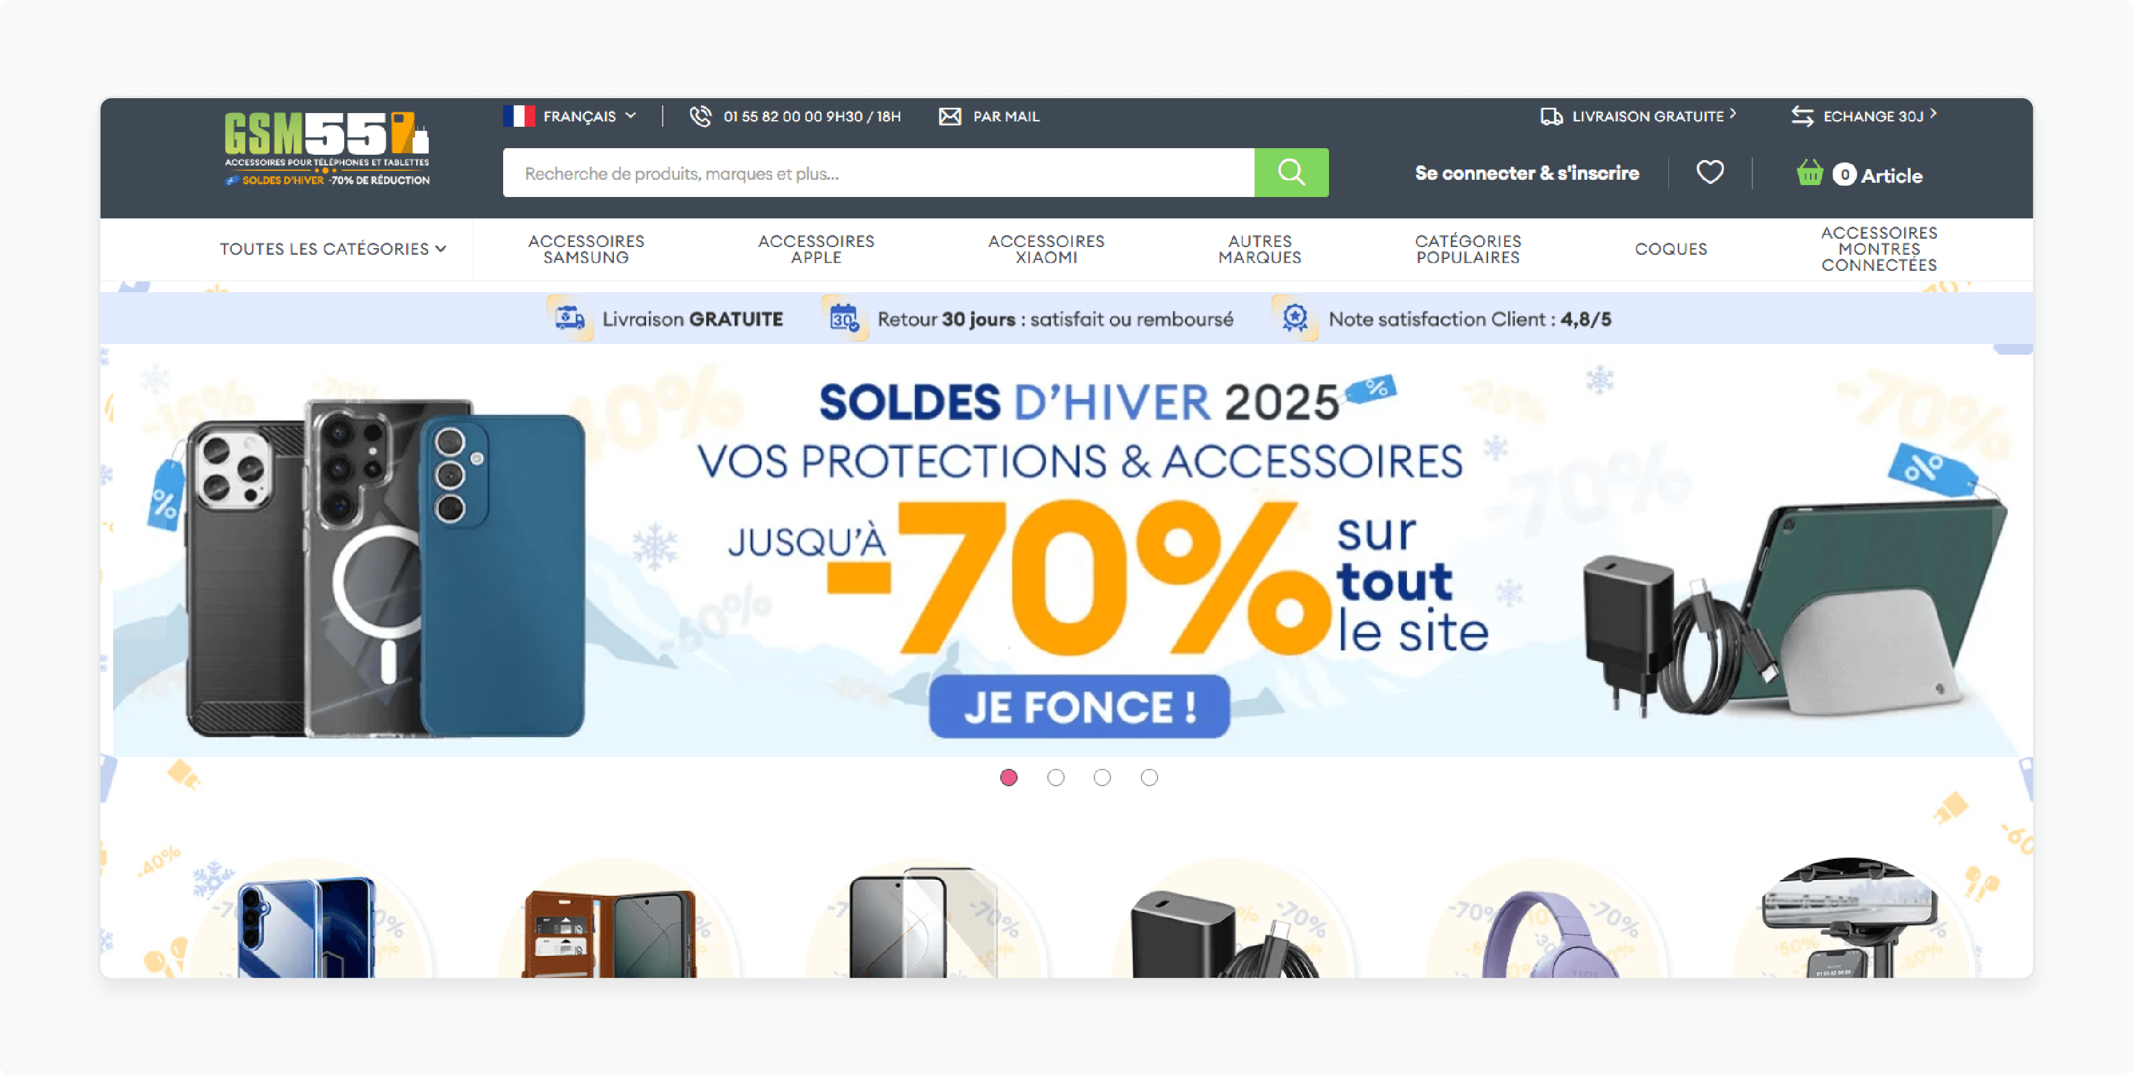Viewport: 2134px width, 1076px height.
Task: Select ACCESSOIRES SAMSUNG menu tab
Action: click(587, 247)
